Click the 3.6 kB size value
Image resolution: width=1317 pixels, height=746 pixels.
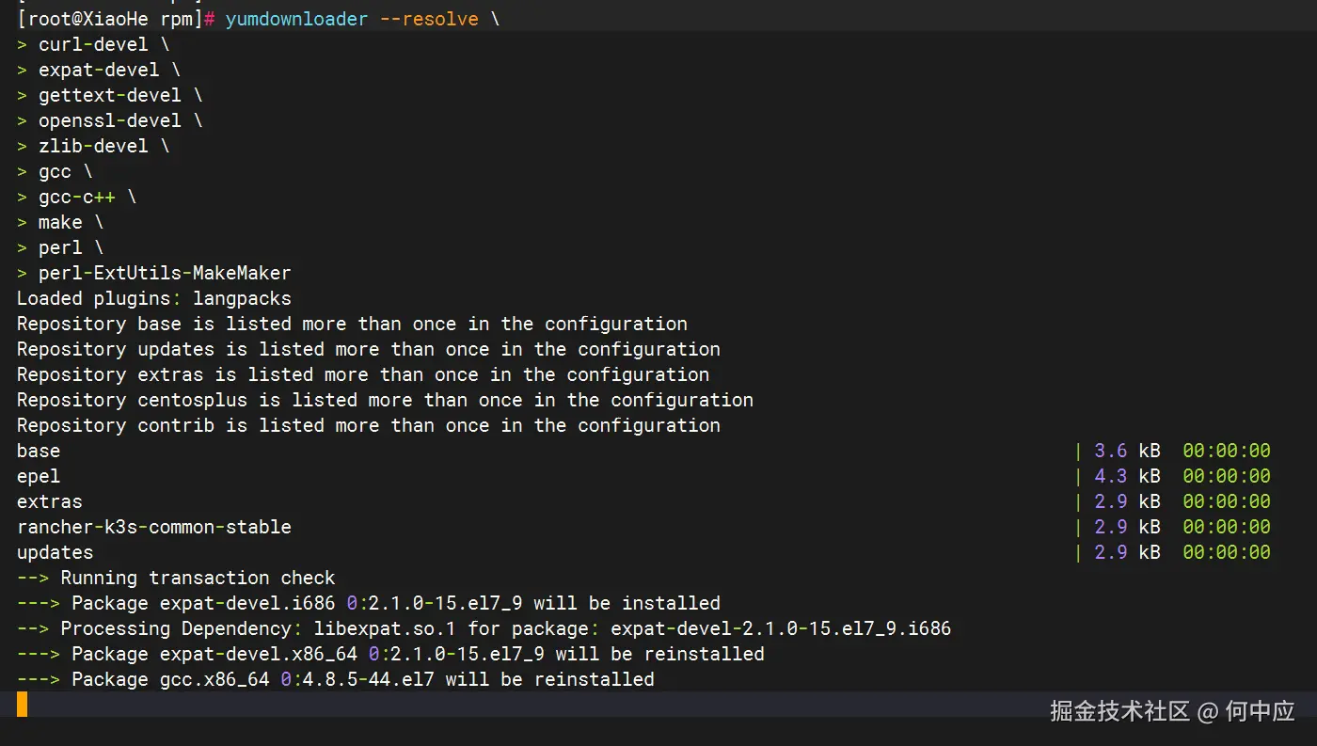click(x=1127, y=451)
